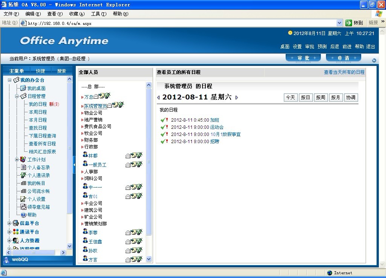Viewport: 386px width, 278px height.
Task: Click the person icon beside 李蓉
Action: (85, 232)
